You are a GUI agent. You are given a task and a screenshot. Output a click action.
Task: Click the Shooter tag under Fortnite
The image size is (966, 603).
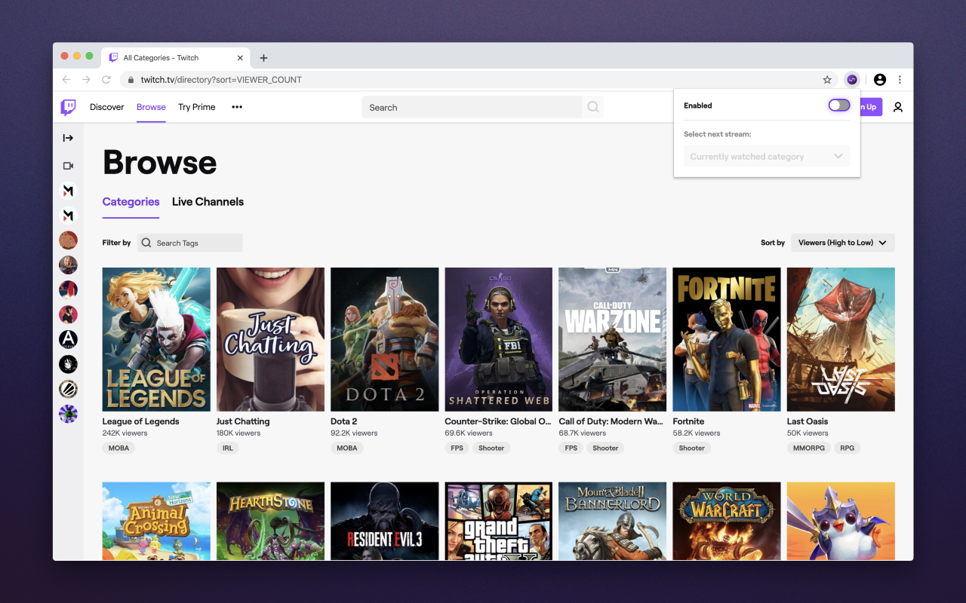tap(692, 448)
